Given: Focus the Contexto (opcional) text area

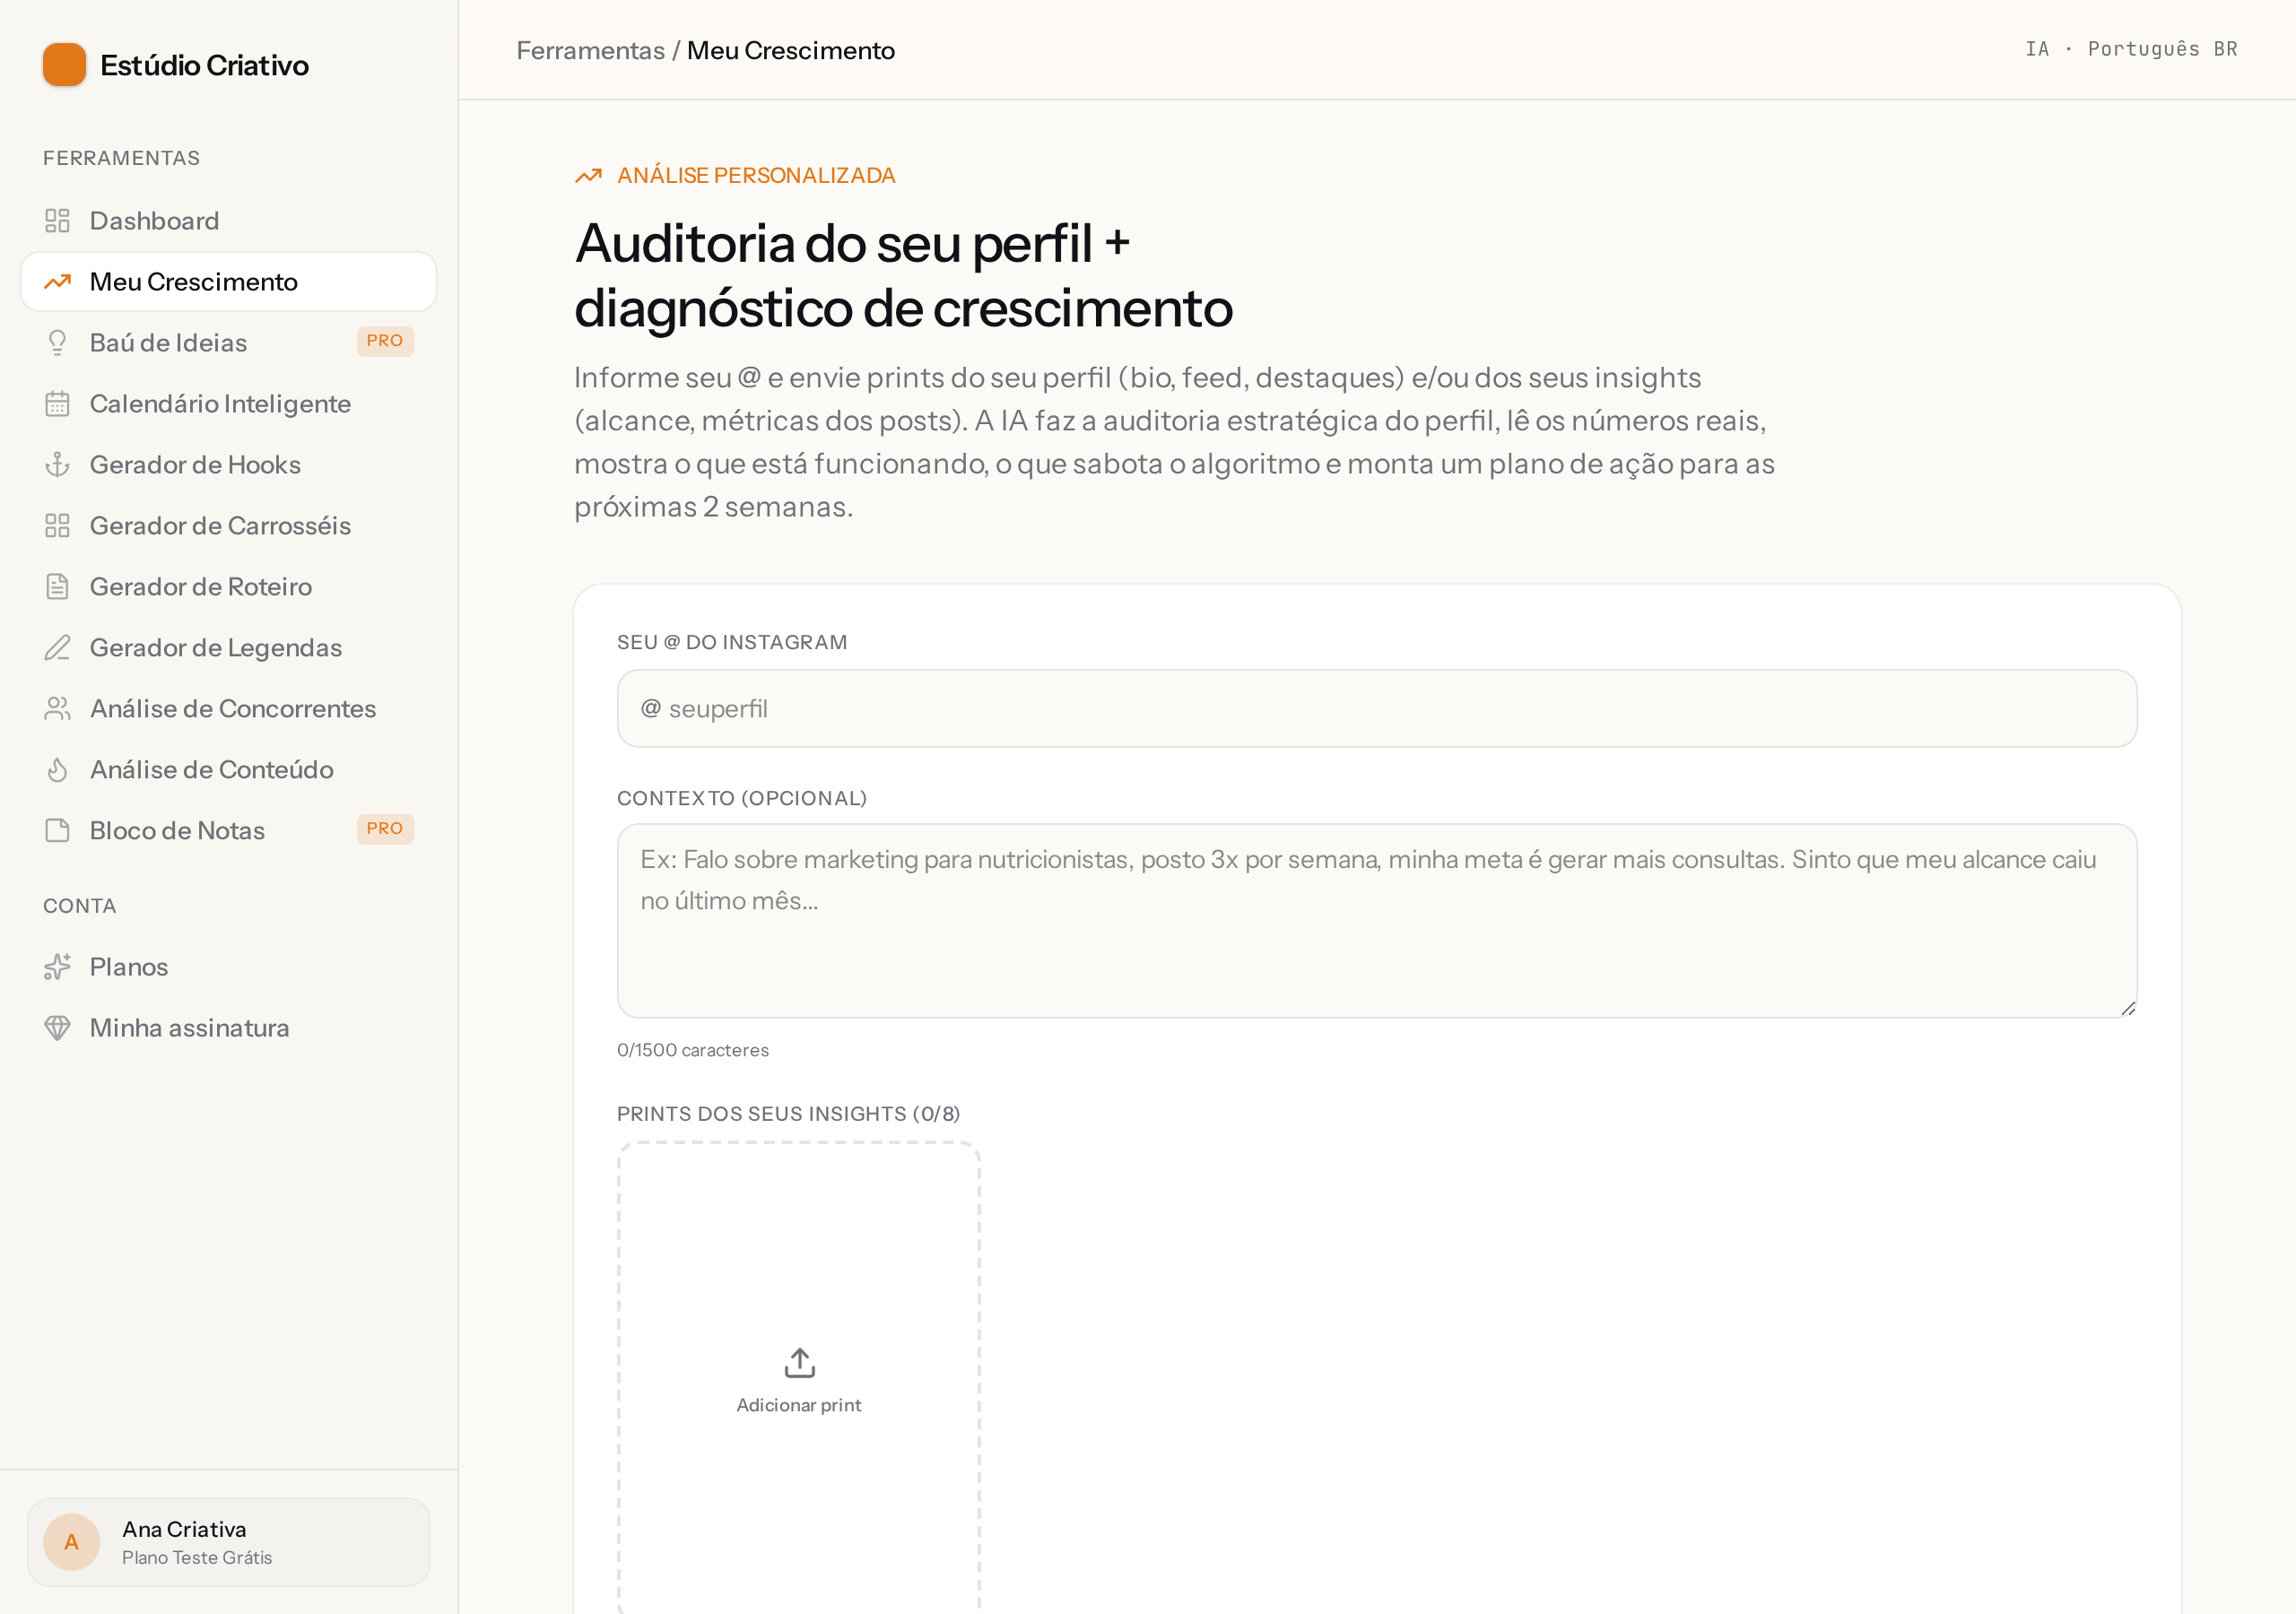Looking at the screenshot, I should (x=1376, y=921).
